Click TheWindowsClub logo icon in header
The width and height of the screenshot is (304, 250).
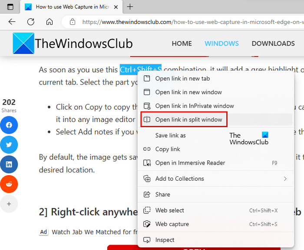point(23,43)
